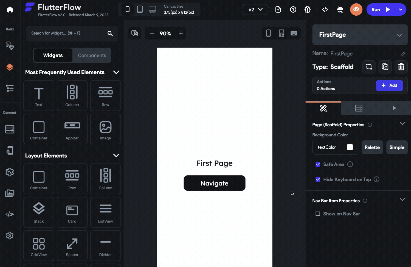Click the download APK icon

(340, 10)
